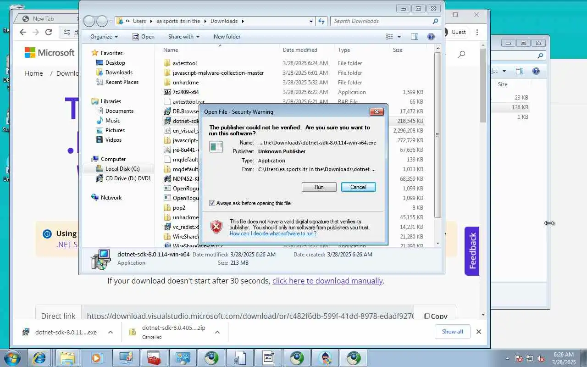Image resolution: width=587 pixels, height=367 pixels.
Task: Click the Microsoft logo on the web page
Action: pos(50,53)
